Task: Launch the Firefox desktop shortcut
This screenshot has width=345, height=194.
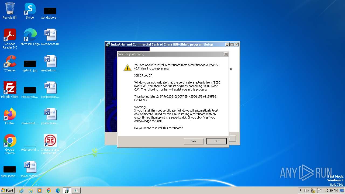Action: point(10,116)
